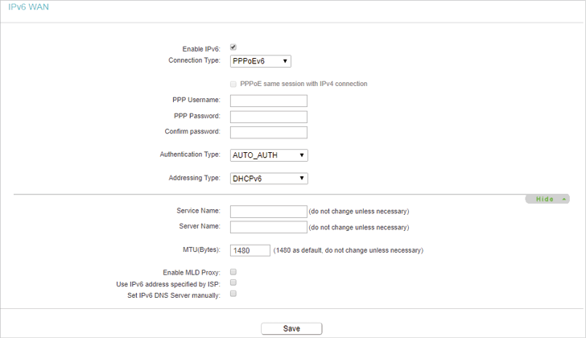The image size is (586, 338).
Task: Collapse advanced settings with Hide button
Action: tap(547, 199)
